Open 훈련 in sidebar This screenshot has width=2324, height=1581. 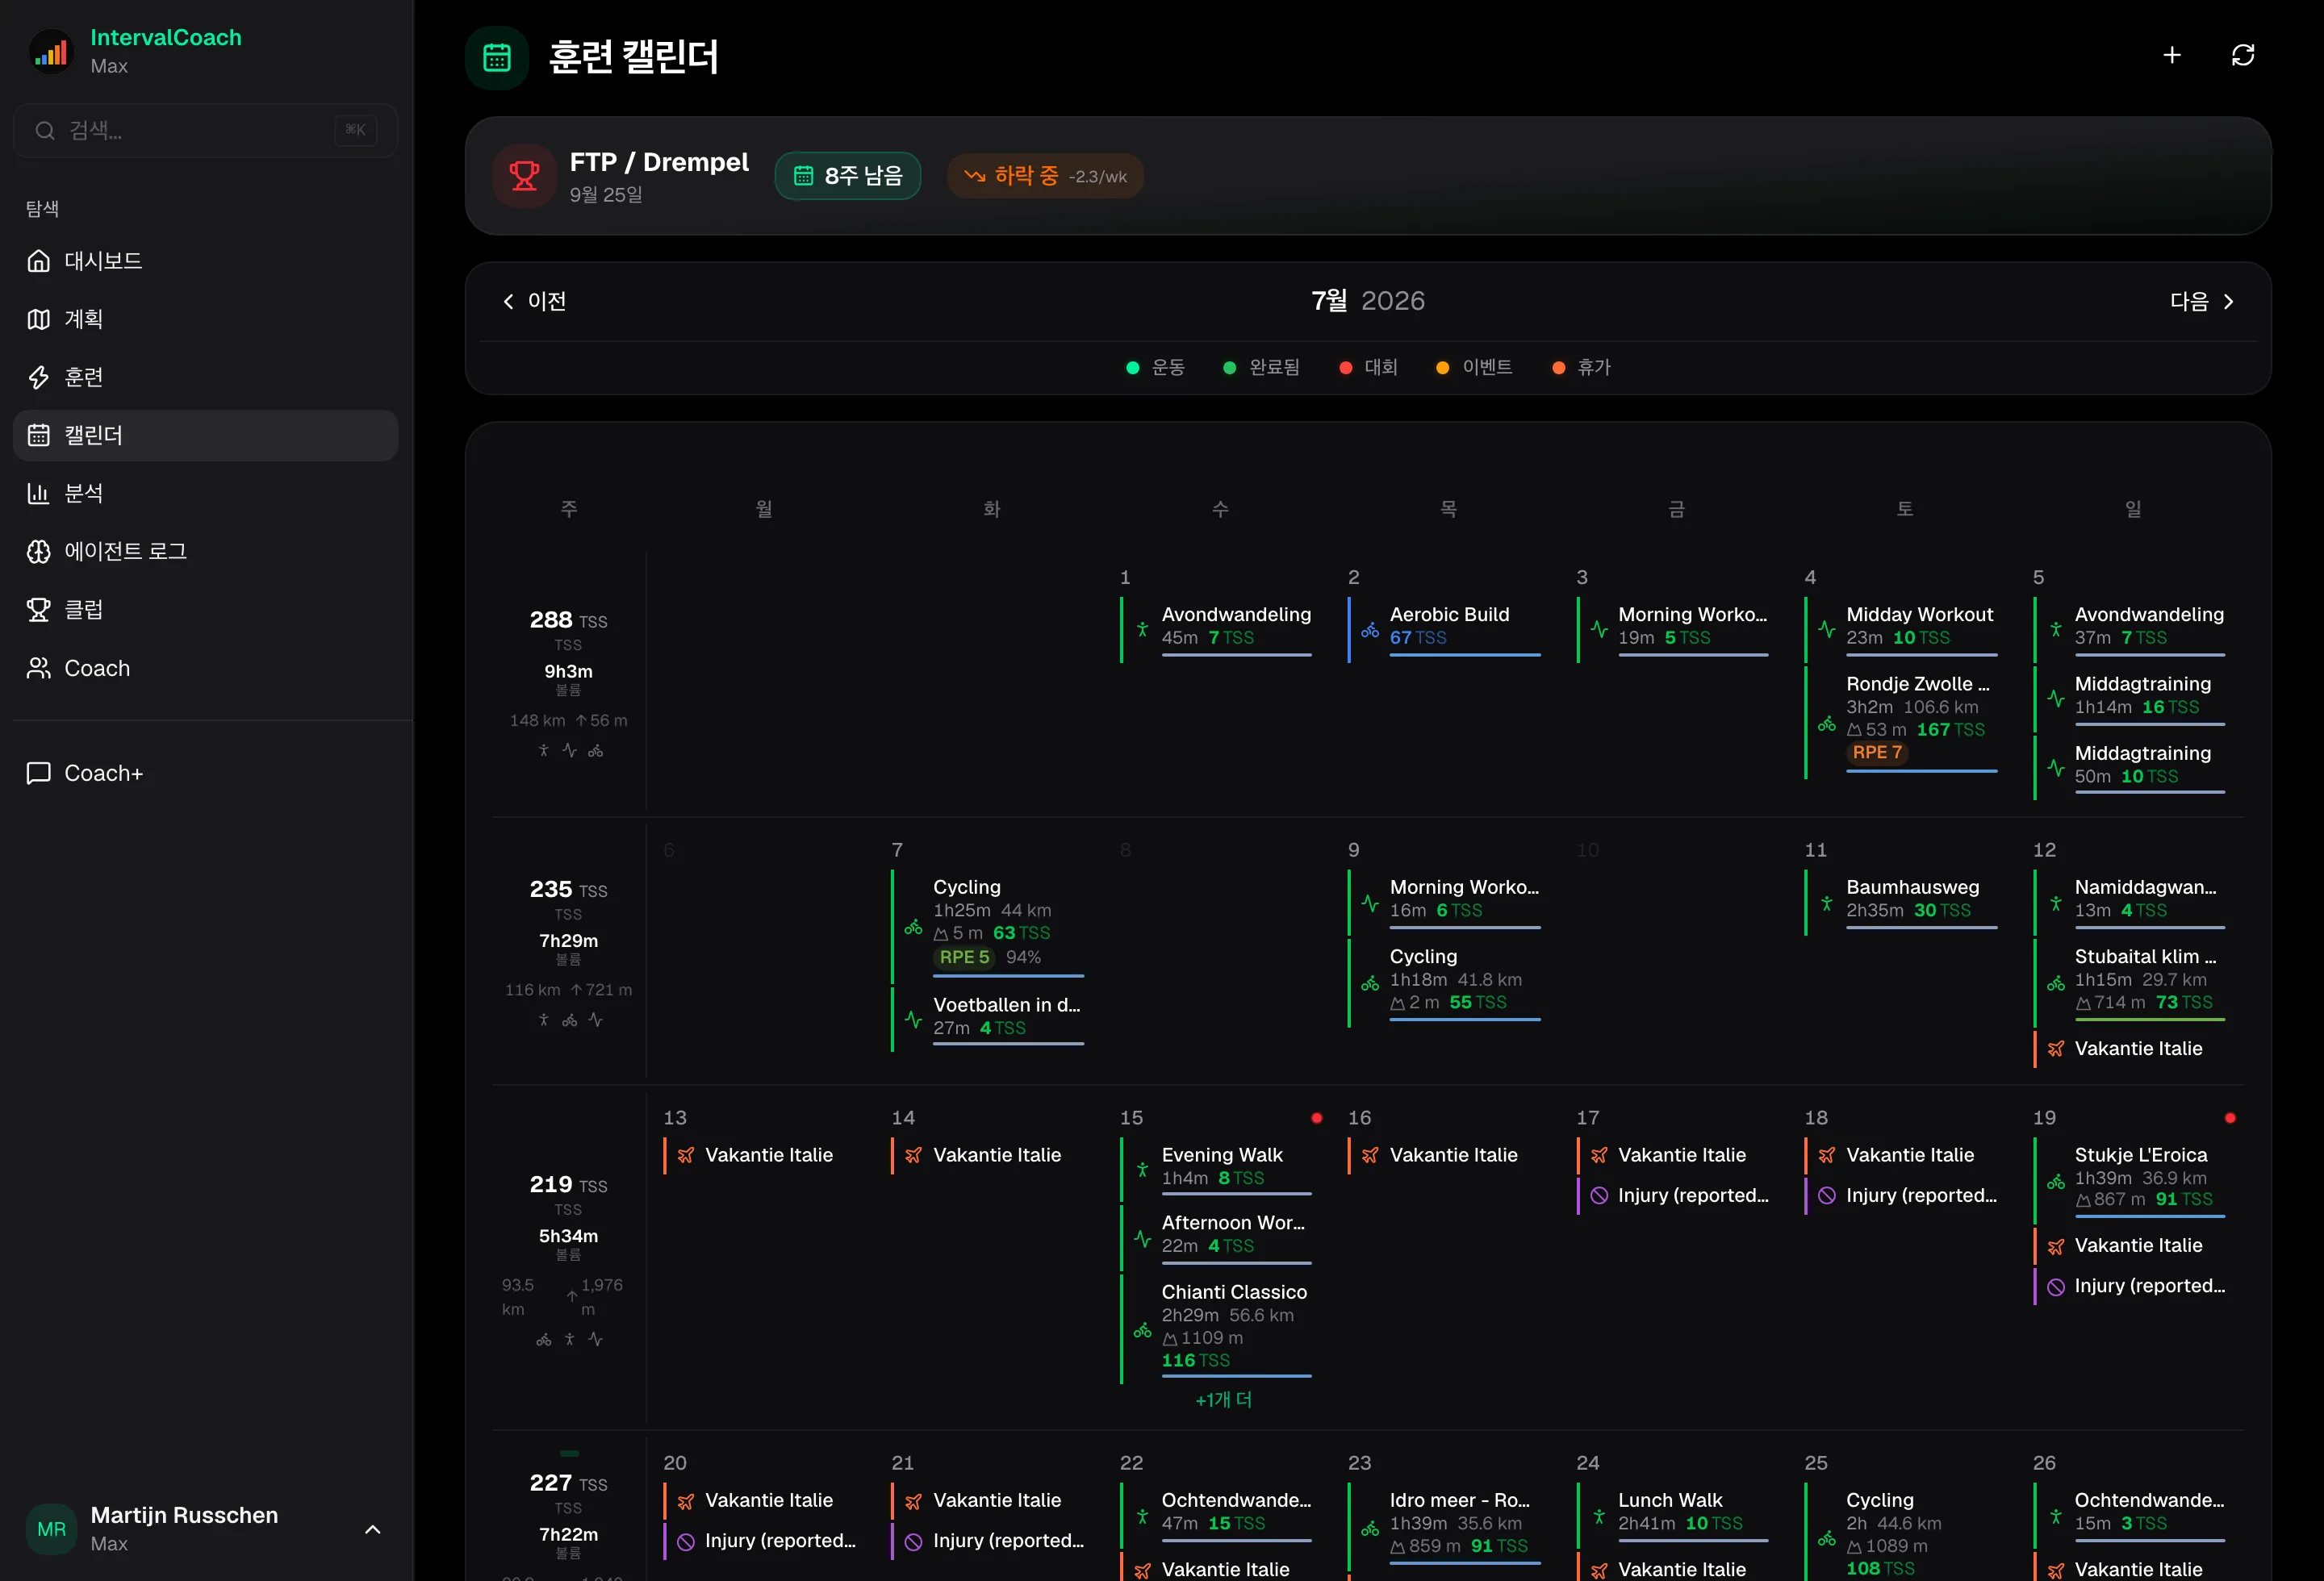[x=205, y=377]
